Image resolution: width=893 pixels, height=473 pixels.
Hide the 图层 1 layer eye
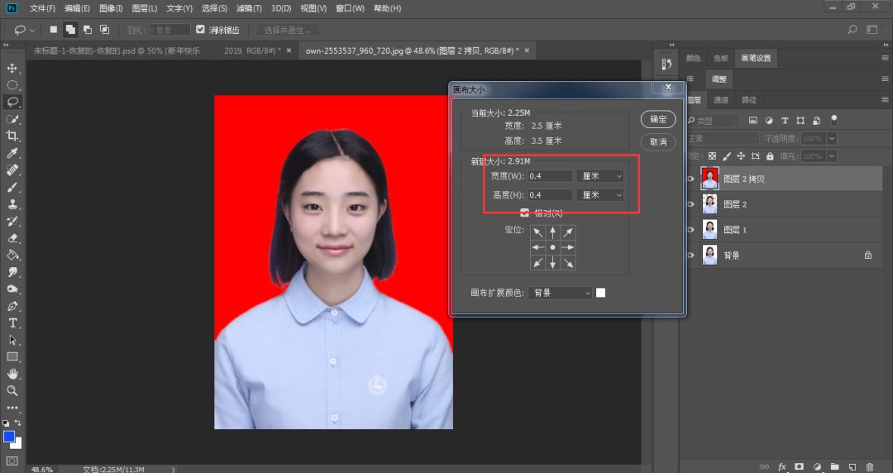[x=690, y=230]
